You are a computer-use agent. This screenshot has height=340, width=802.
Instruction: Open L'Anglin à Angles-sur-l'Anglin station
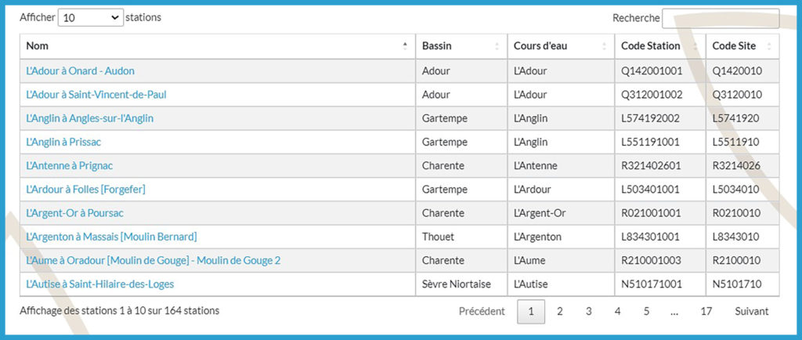pos(89,118)
